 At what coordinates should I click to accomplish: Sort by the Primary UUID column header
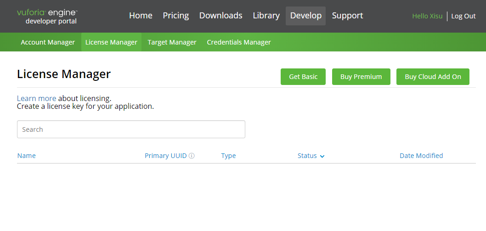point(166,156)
